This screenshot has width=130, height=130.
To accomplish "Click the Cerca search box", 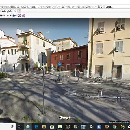I will click(x=117, y=7).
